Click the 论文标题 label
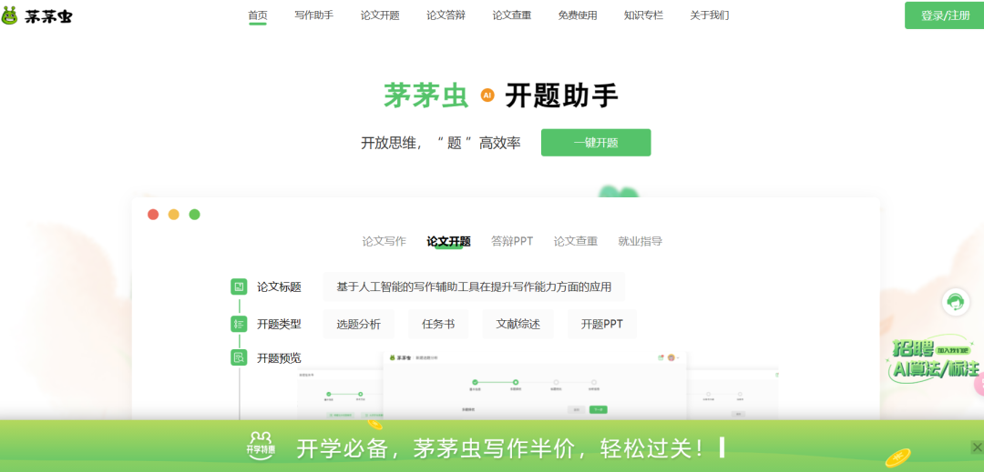Image resolution: width=984 pixels, height=472 pixels. (279, 287)
